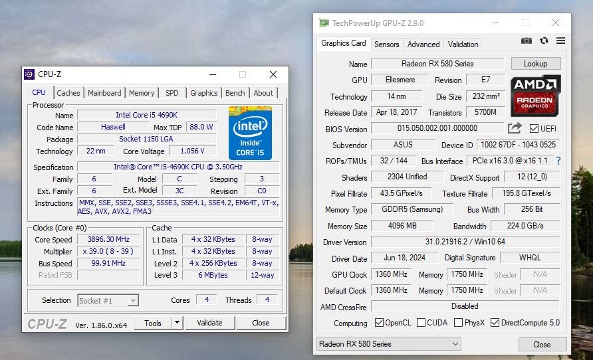Screen dimensions: 593x360
Task: Select the CPU tab in CPU-Z
Action: 39,92
